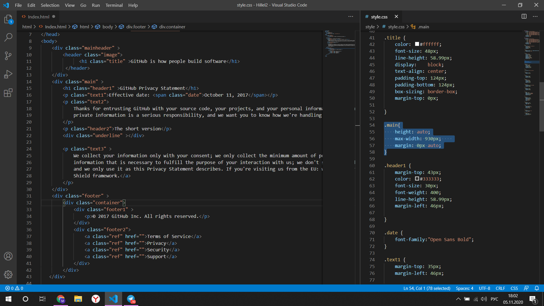Screen dimensions: 544x306
Task: Click the style folder breadcrumb
Action: click(370, 27)
